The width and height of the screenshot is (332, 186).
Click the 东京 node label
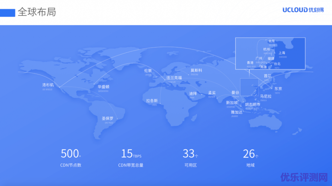click(x=278, y=89)
